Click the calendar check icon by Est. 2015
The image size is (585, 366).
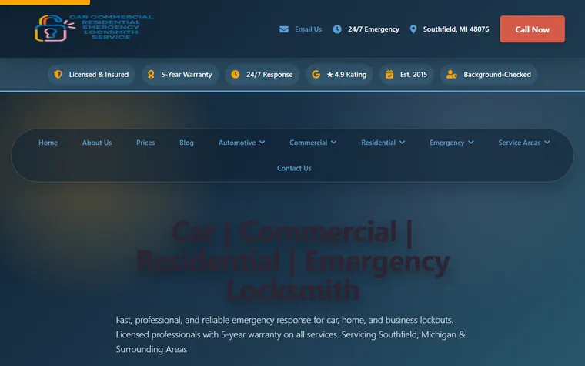(389, 74)
